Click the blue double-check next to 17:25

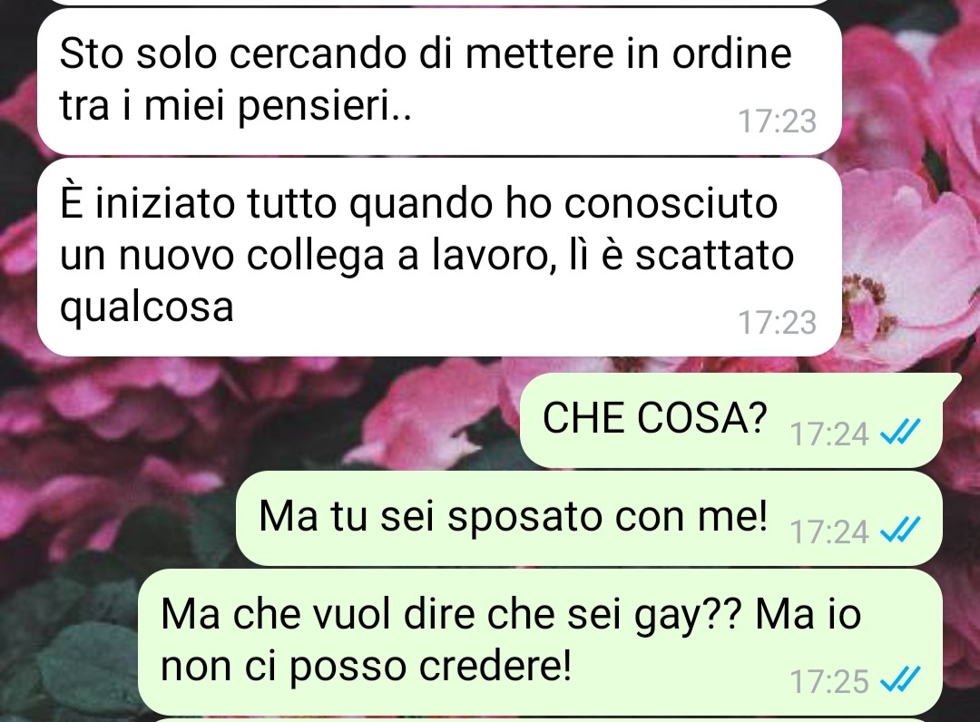click(x=900, y=678)
